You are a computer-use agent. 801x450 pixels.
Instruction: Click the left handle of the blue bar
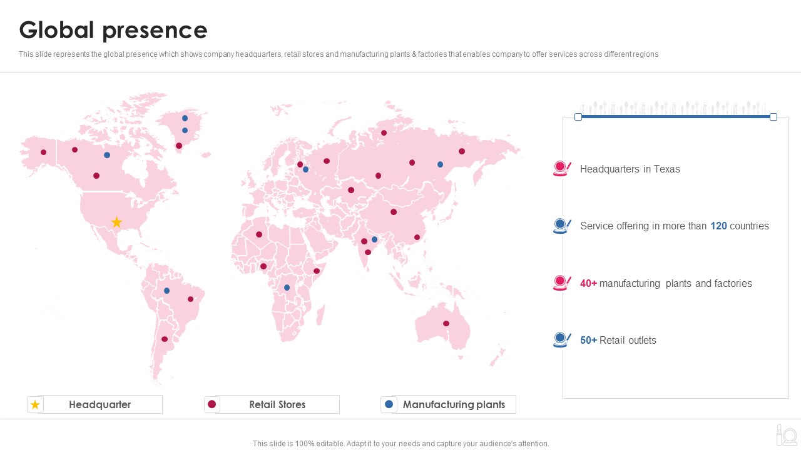[x=578, y=117]
